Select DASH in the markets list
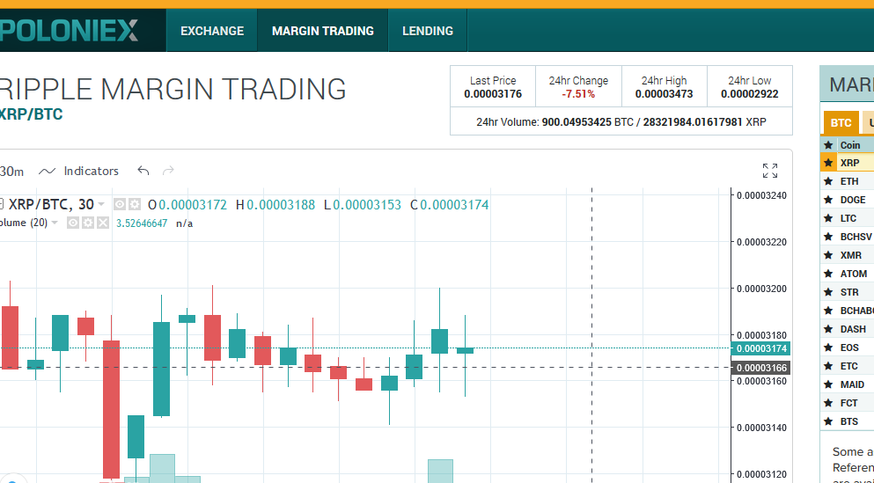Viewport: 874px width, 483px height. point(853,329)
